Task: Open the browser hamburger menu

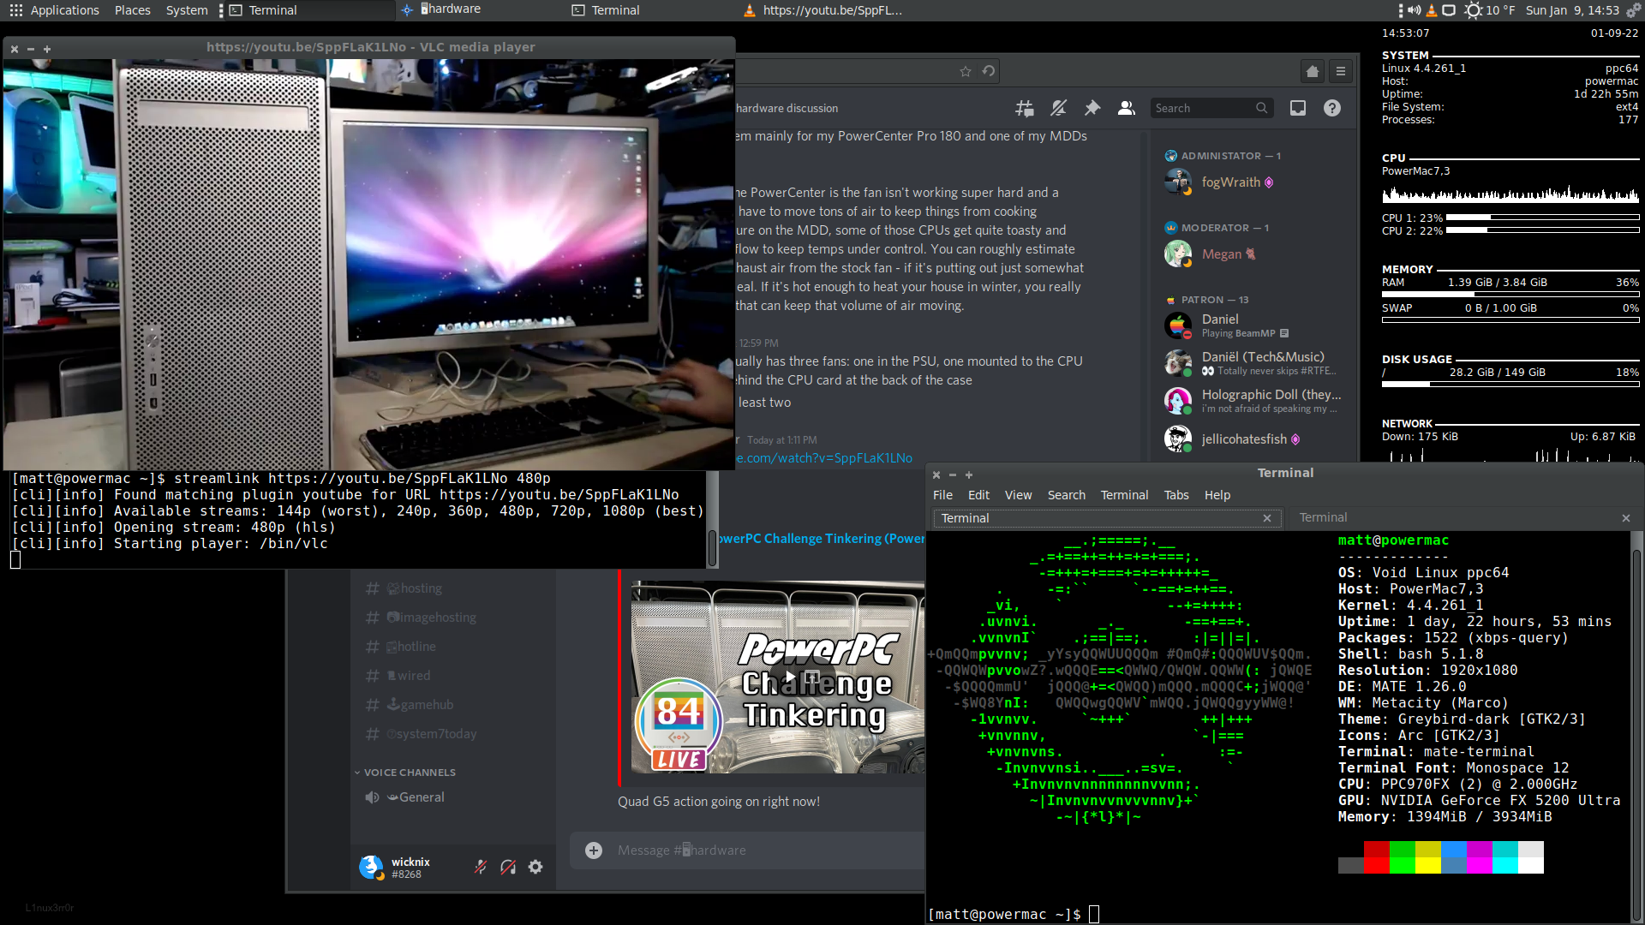Action: tap(1341, 71)
